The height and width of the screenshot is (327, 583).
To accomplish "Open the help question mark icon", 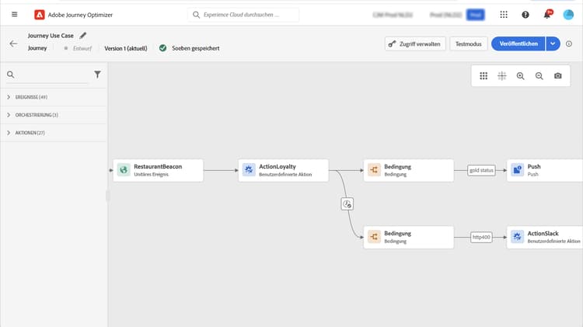I will 525,15.
